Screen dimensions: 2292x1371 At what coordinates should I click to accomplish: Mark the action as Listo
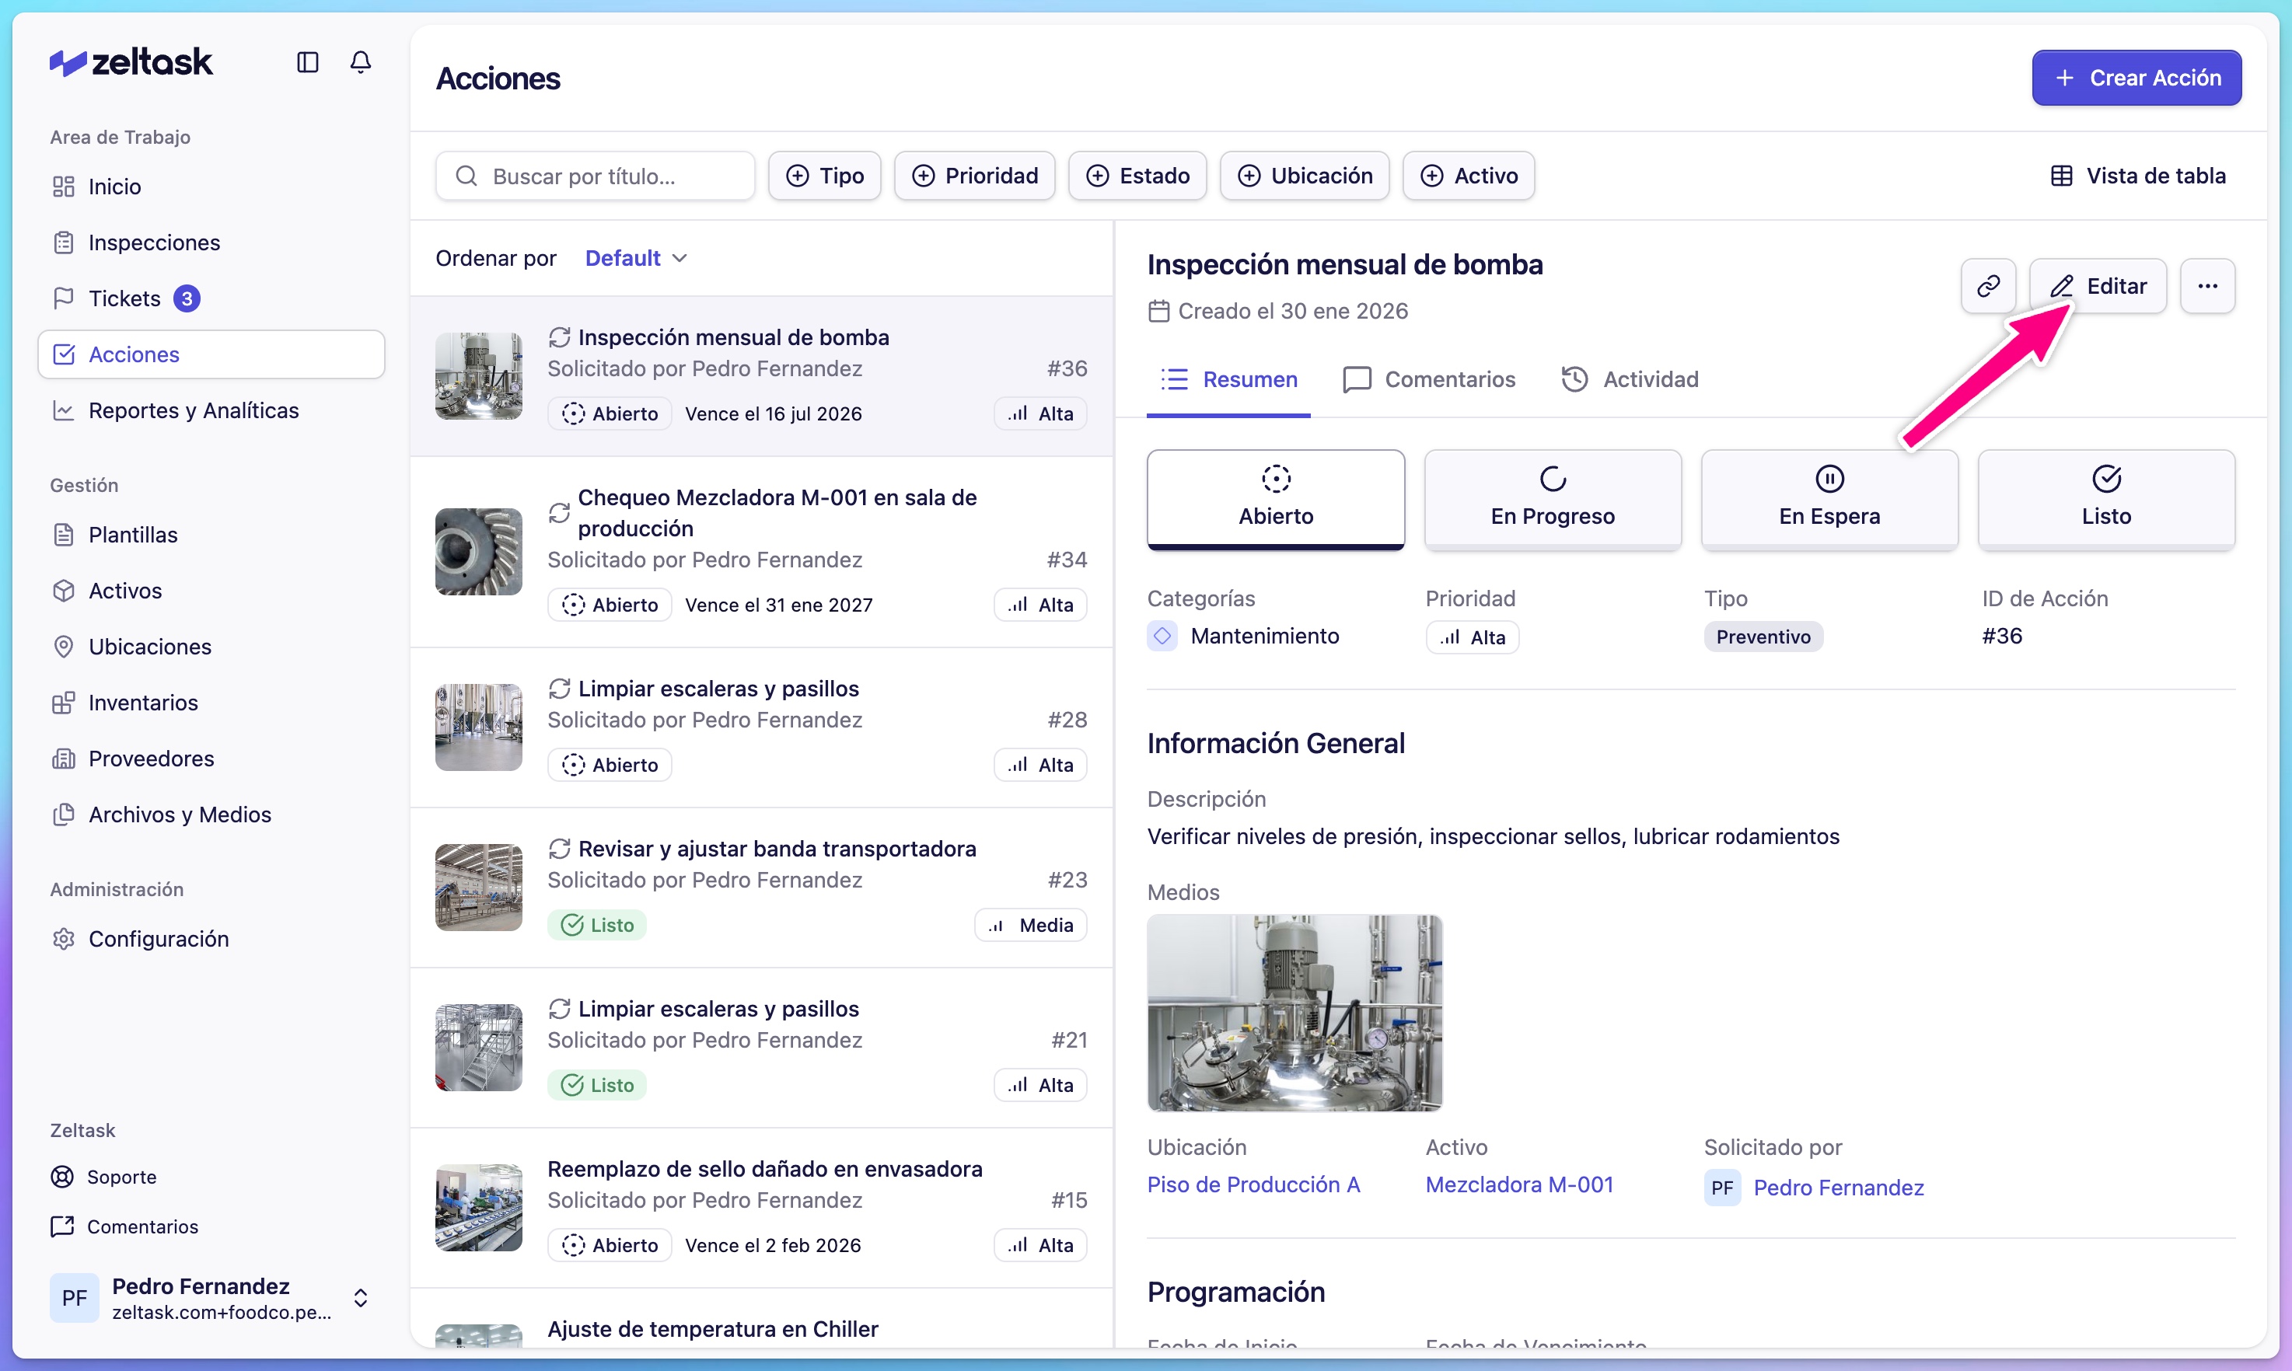2106,500
